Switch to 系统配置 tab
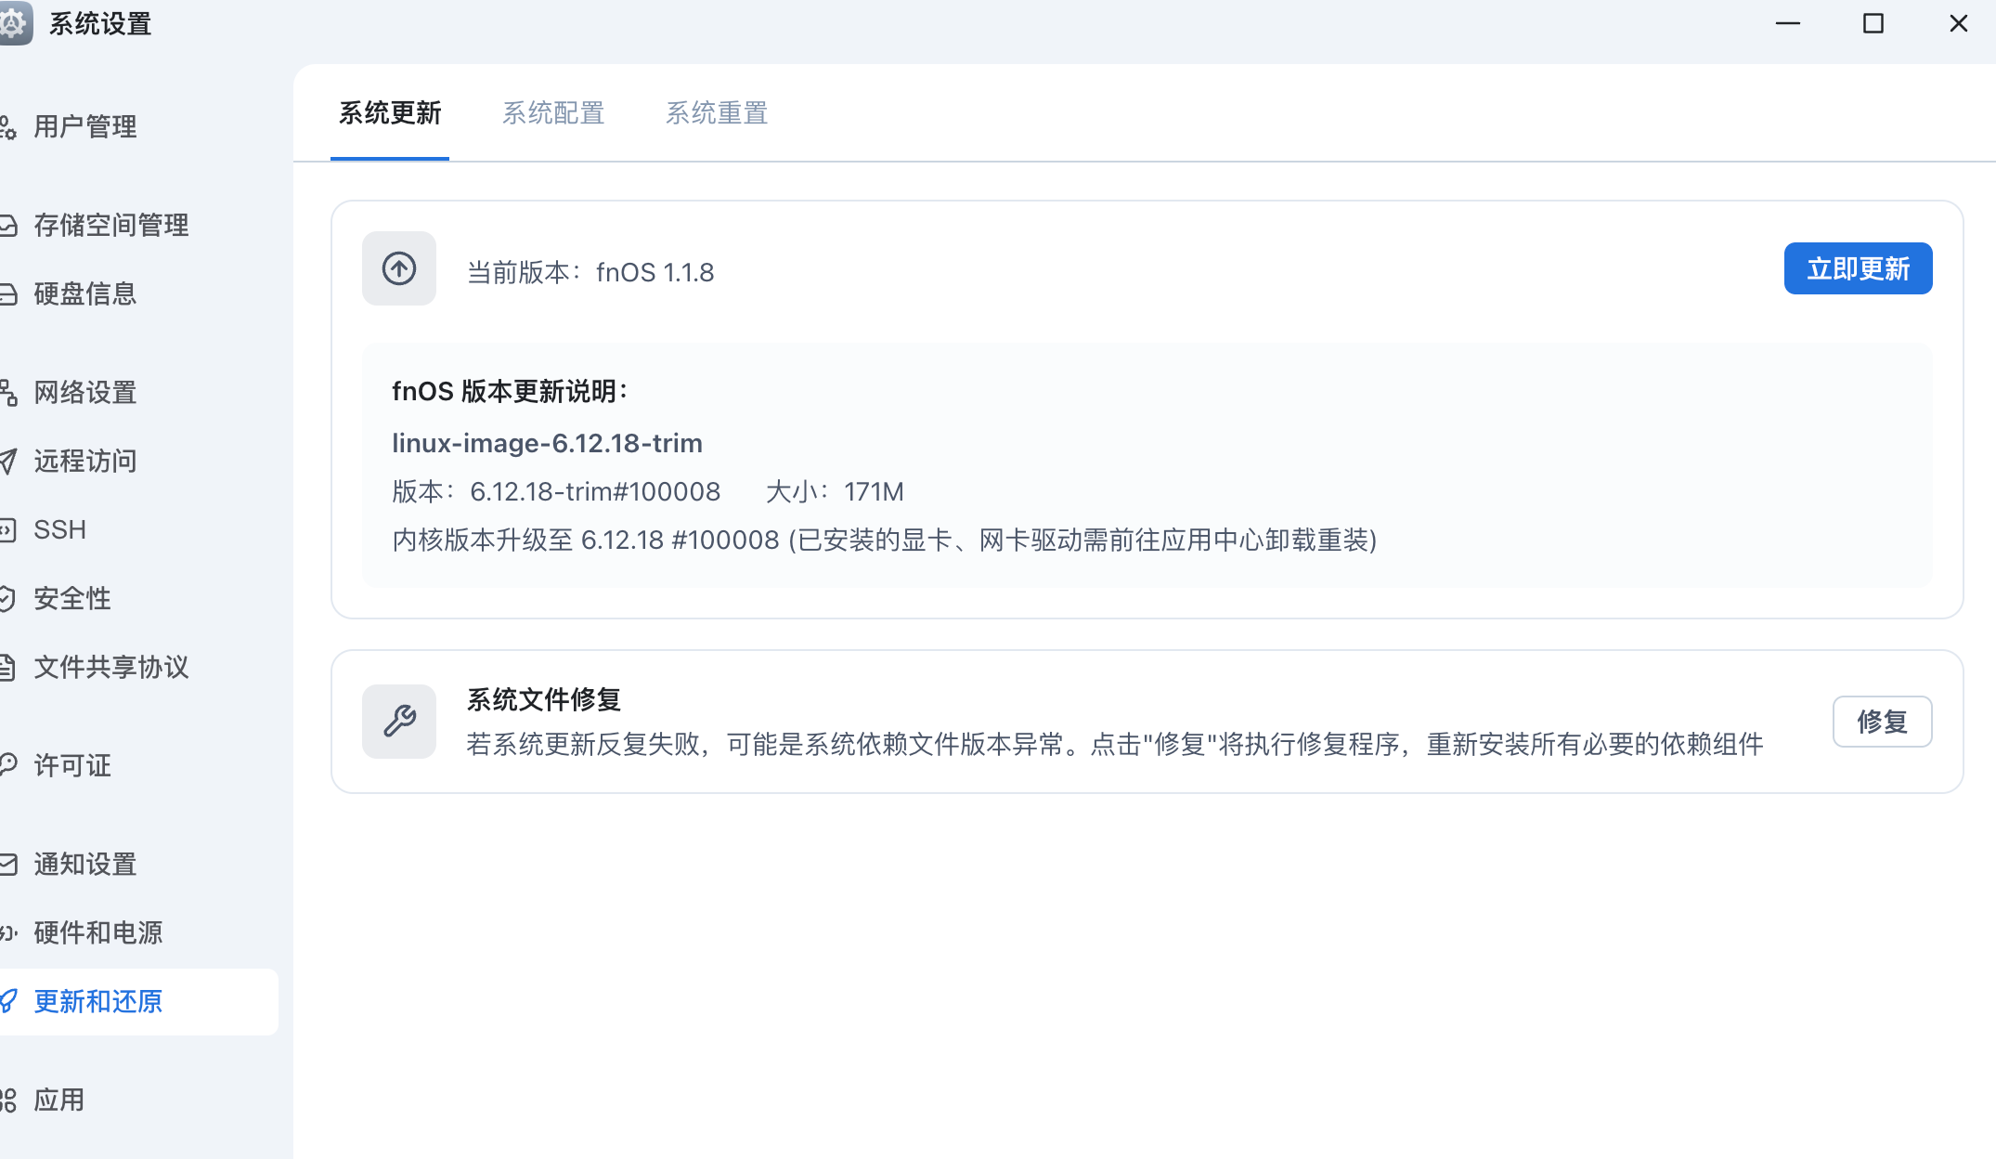Image resolution: width=1996 pixels, height=1159 pixels. pyautogui.click(x=553, y=113)
